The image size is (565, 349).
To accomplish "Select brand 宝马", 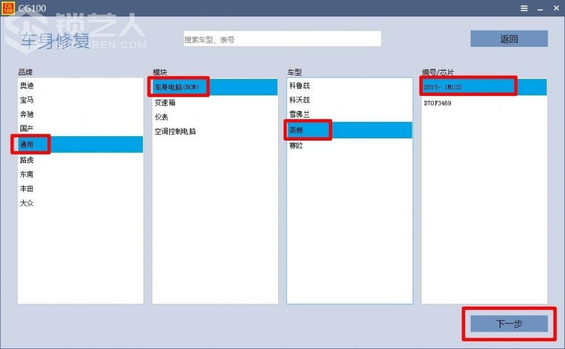I will pos(80,100).
